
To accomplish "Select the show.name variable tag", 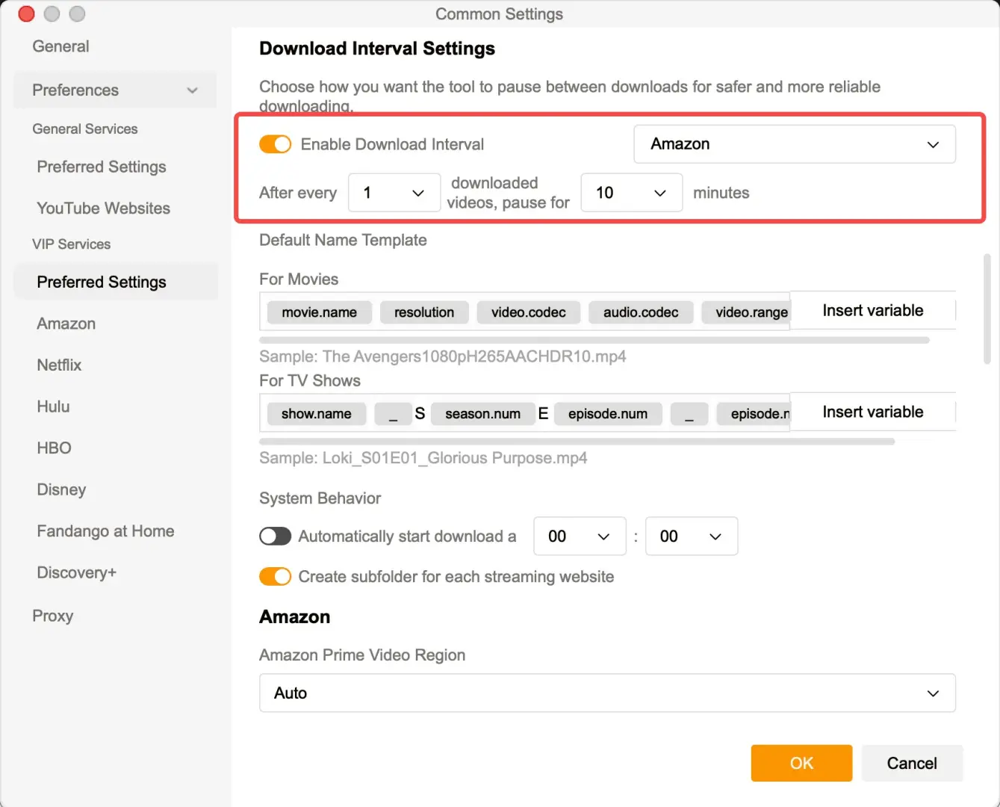I will click(317, 414).
